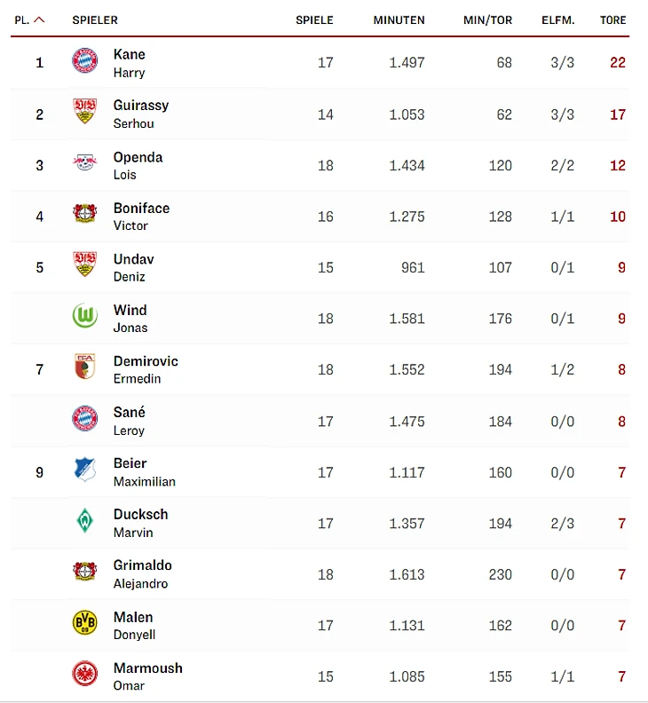
Task: Sort table by MINUTEN column header
Action: [x=399, y=20]
